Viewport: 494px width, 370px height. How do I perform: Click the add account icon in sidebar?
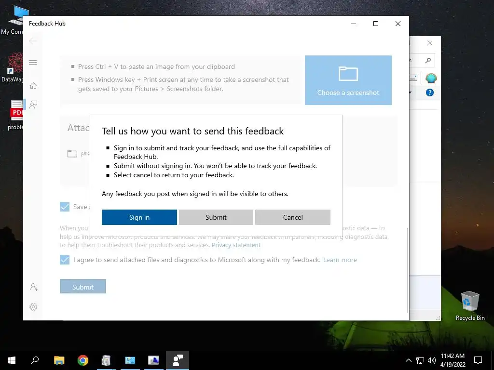pyautogui.click(x=34, y=287)
